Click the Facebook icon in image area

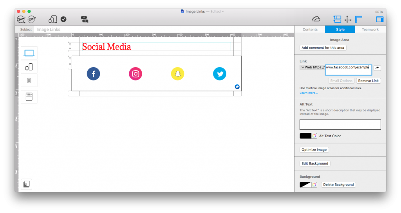pos(93,74)
